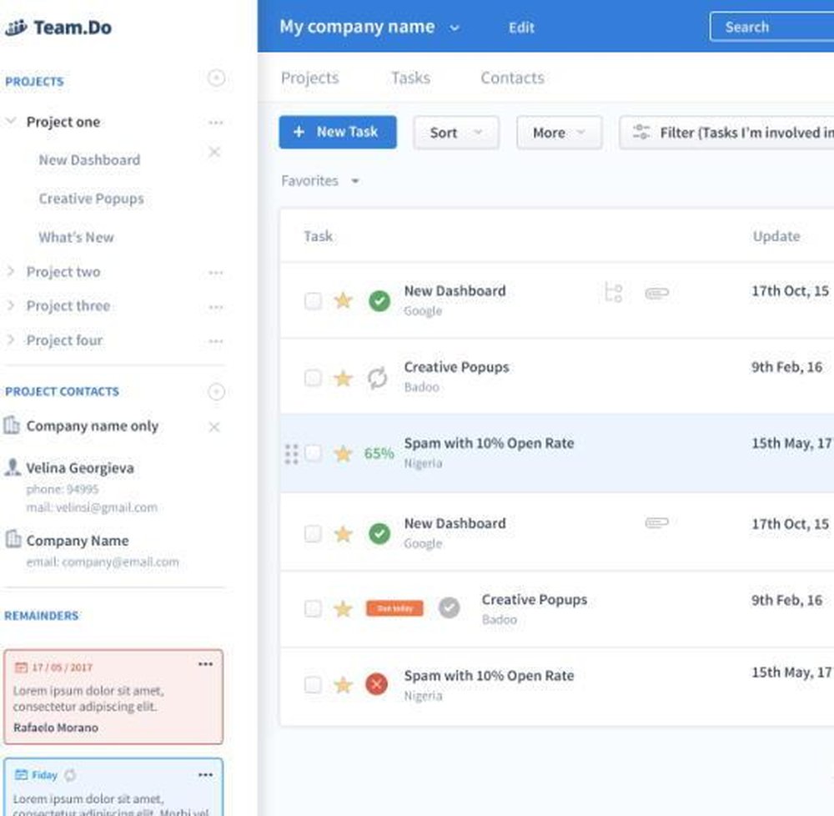Open What's New under Project one
834x816 pixels.
coord(76,237)
